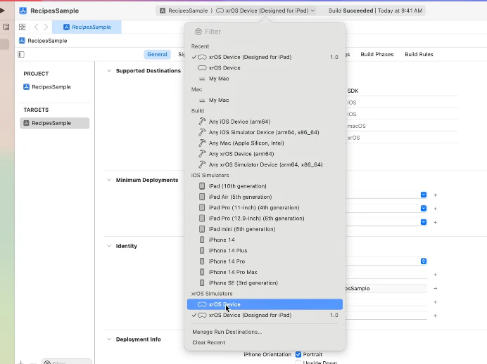The image size is (487, 364).
Task: Select the iPhone 14 Pro simulator
Action: 265,261
